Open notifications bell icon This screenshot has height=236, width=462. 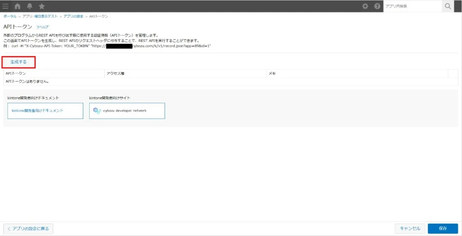[x=30, y=6]
